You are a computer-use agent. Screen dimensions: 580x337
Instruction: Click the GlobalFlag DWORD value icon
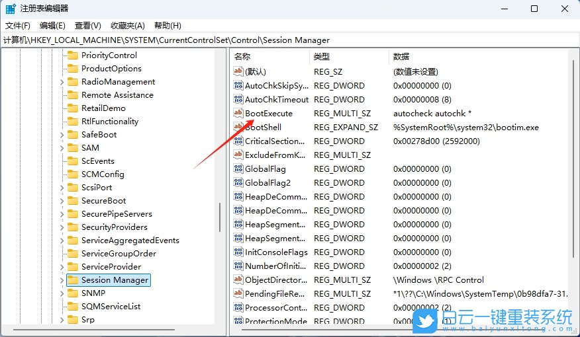pyautogui.click(x=238, y=168)
